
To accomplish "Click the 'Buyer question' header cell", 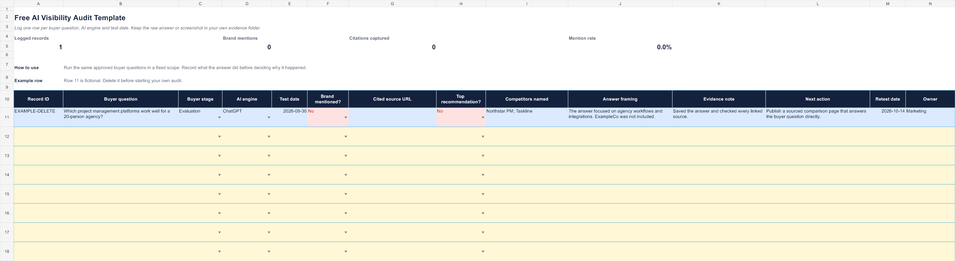I will pyautogui.click(x=120, y=99).
